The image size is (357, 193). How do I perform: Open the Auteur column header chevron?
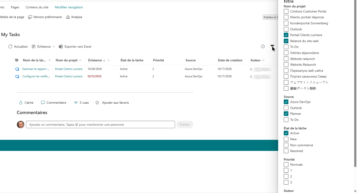click(x=263, y=60)
